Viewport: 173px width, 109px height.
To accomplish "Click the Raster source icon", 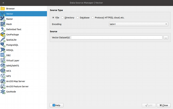I will [x=3, y=19].
